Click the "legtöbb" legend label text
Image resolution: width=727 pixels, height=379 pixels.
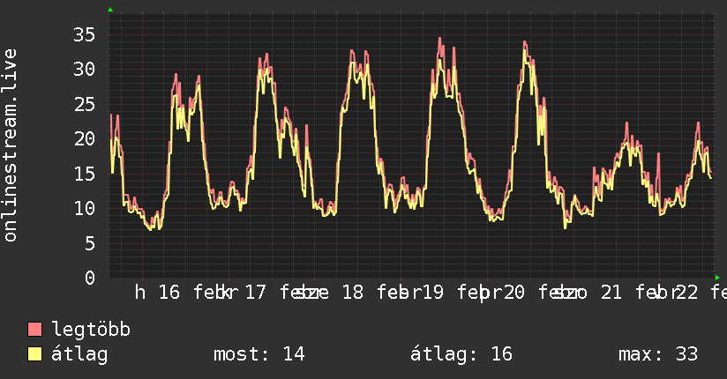click(91, 330)
